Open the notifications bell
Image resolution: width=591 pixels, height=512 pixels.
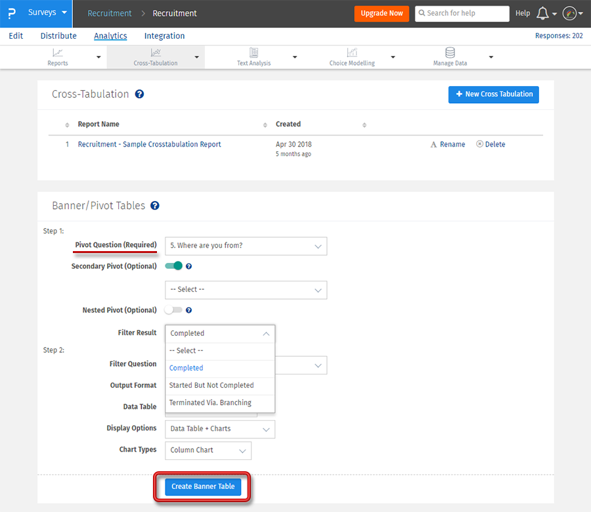544,13
